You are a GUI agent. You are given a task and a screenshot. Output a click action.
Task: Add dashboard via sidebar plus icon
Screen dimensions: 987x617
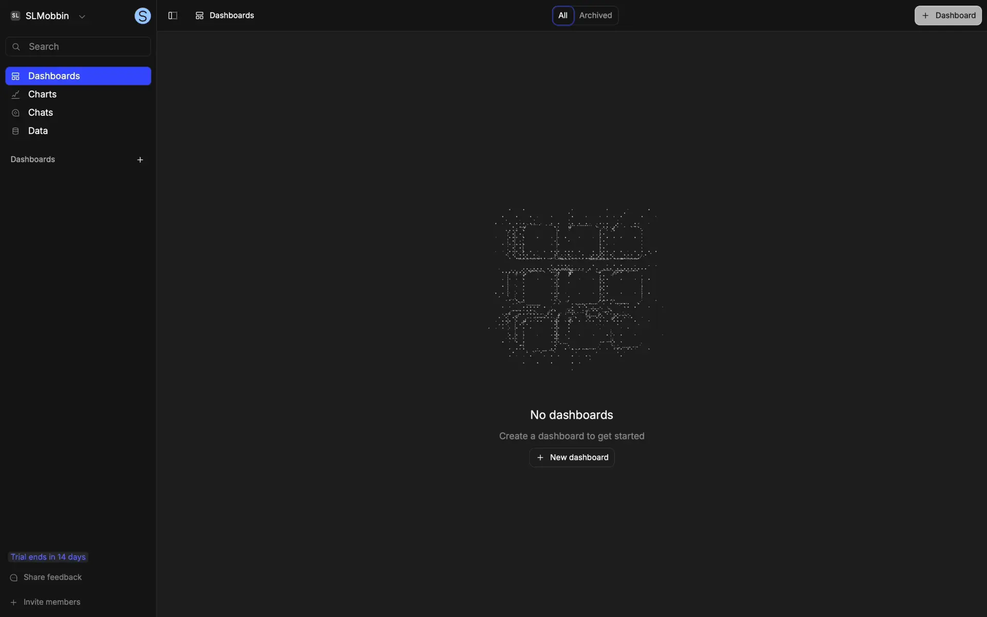(x=140, y=160)
